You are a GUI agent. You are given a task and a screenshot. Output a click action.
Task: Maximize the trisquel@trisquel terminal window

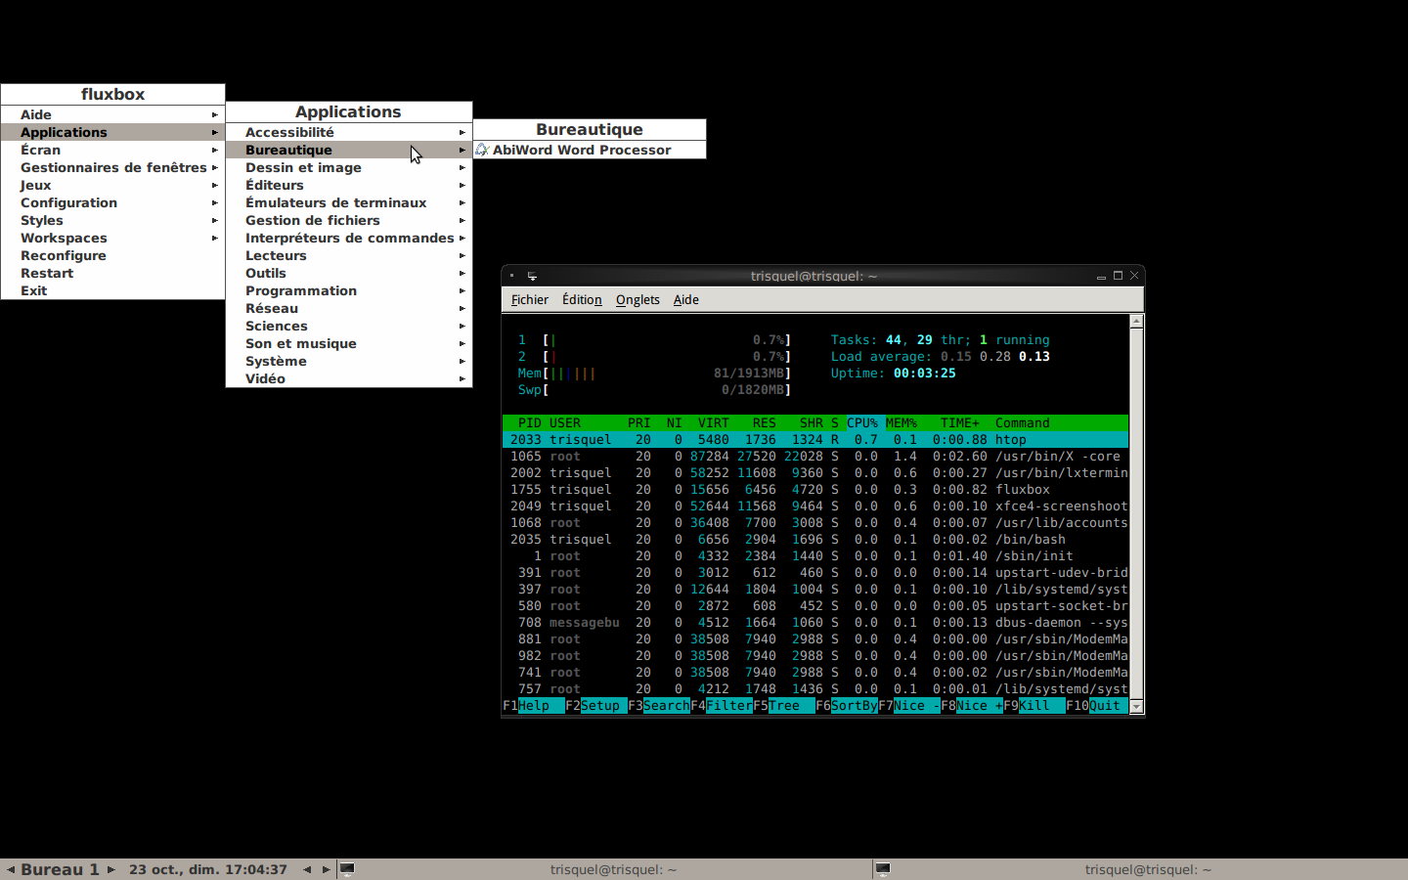(1118, 276)
